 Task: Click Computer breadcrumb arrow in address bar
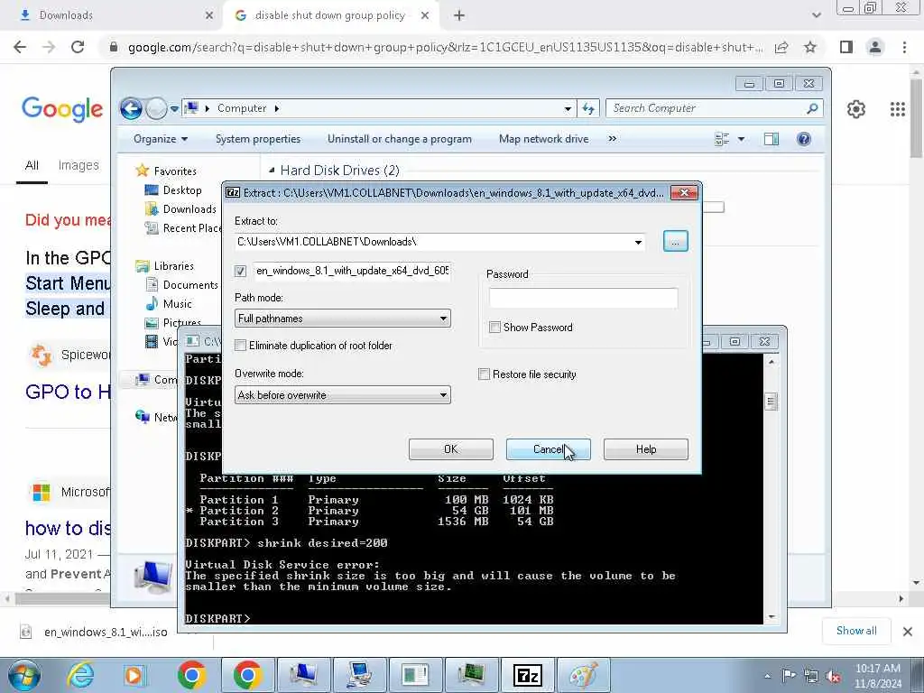click(276, 108)
